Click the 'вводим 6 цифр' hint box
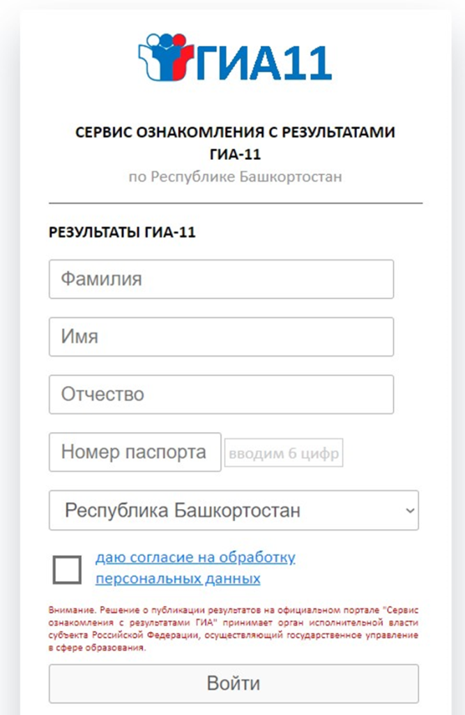465x715 pixels. (284, 453)
